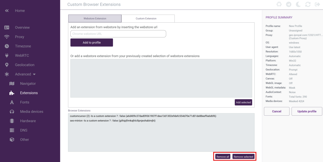Viewport: 323px width, 162px height.
Task: Toggle dark mode with the moon icon
Action: (x=298, y=4)
